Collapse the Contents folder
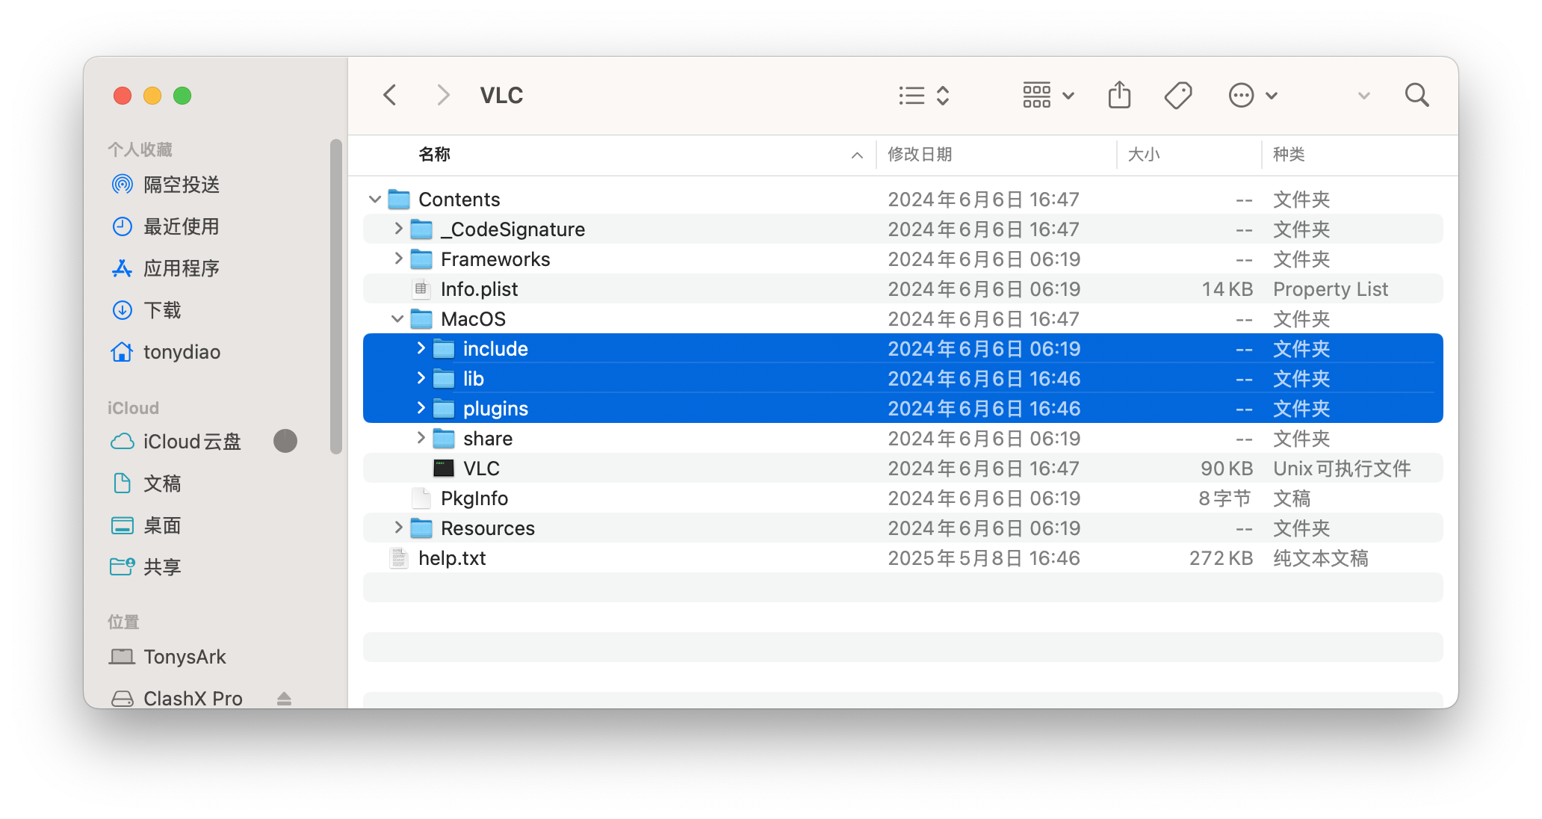This screenshot has height=819, width=1542. click(375, 200)
